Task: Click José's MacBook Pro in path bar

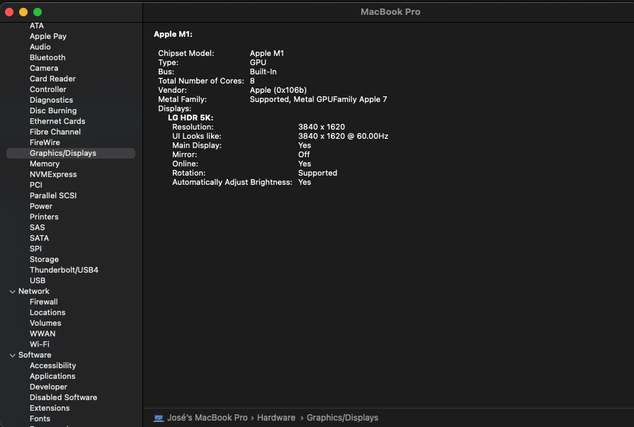Action: (207, 418)
